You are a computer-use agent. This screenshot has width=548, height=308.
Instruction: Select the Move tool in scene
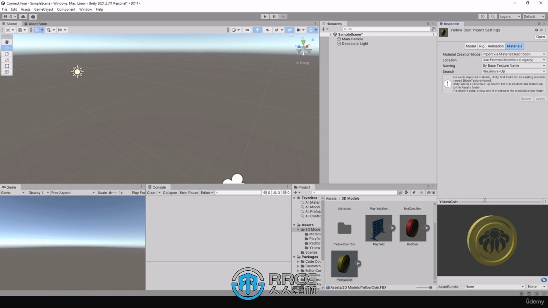pos(7,48)
